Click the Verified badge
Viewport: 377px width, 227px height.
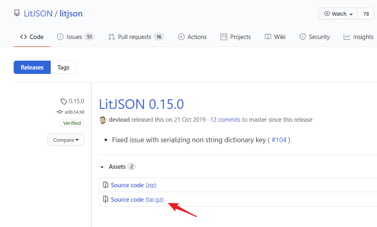[x=72, y=123]
